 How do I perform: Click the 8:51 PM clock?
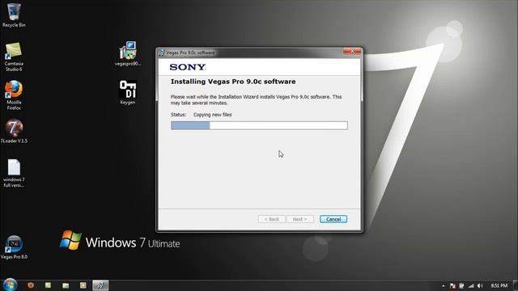pyautogui.click(x=499, y=285)
